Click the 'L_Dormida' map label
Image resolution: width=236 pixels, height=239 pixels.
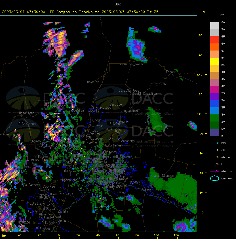point(161,197)
